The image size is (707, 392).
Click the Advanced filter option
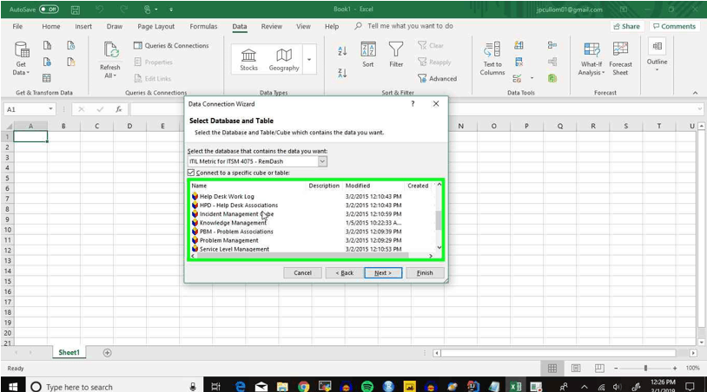click(437, 78)
